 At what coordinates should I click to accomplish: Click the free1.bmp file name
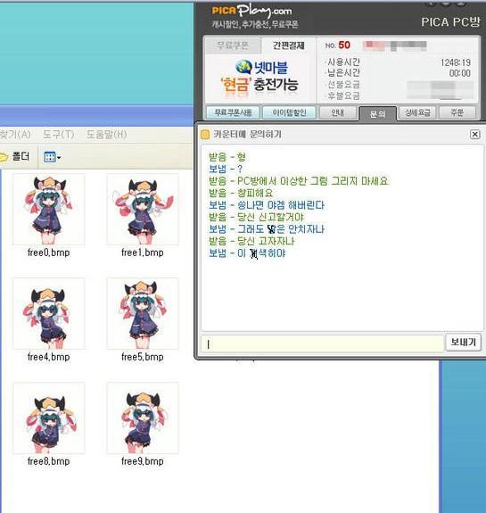point(143,252)
